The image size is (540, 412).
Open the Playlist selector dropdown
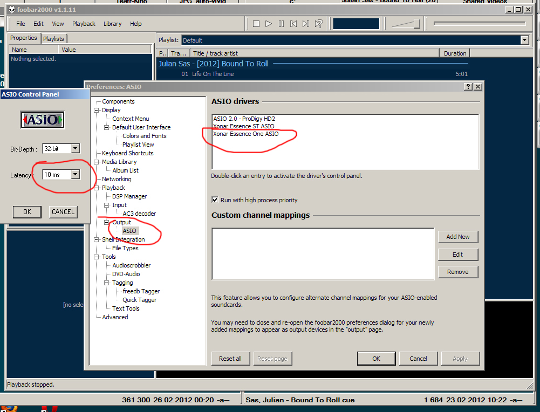(x=524, y=40)
